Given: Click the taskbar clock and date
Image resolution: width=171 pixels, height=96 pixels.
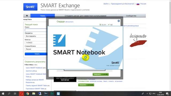Looking at the screenshot, I should coord(160,94).
